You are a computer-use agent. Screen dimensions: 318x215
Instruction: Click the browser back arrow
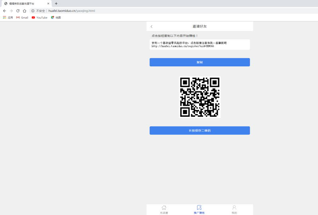(4, 11)
